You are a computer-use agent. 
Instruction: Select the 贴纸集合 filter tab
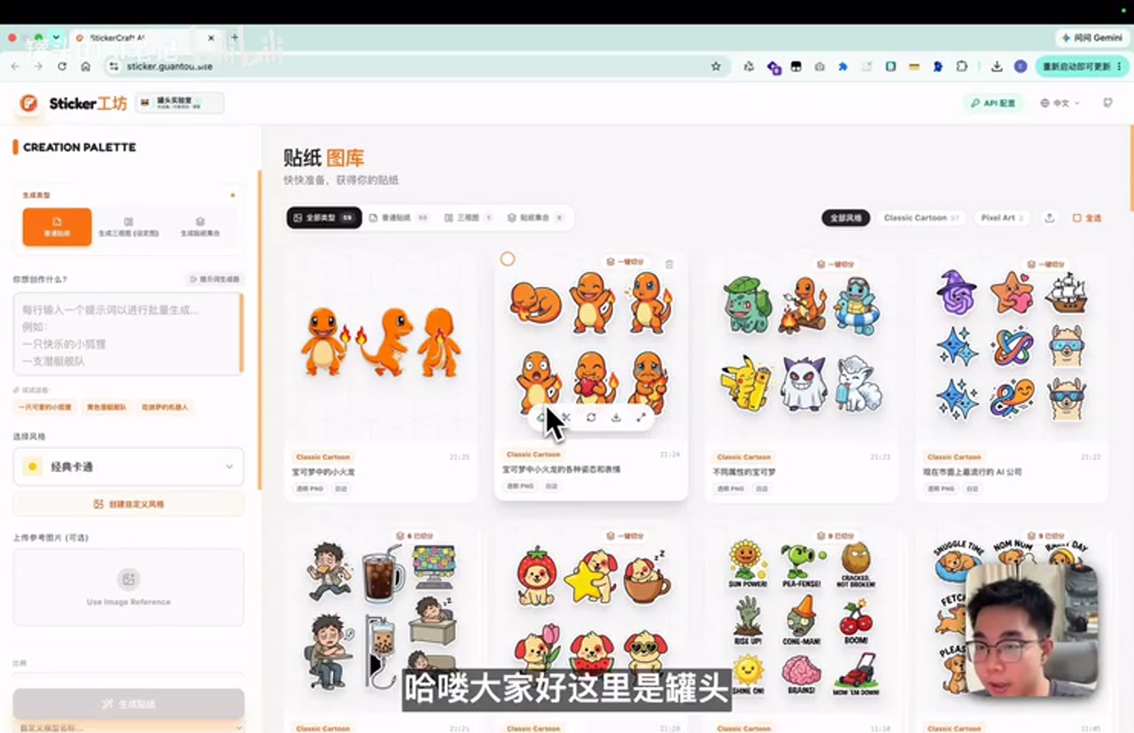pyautogui.click(x=535, y=218)
